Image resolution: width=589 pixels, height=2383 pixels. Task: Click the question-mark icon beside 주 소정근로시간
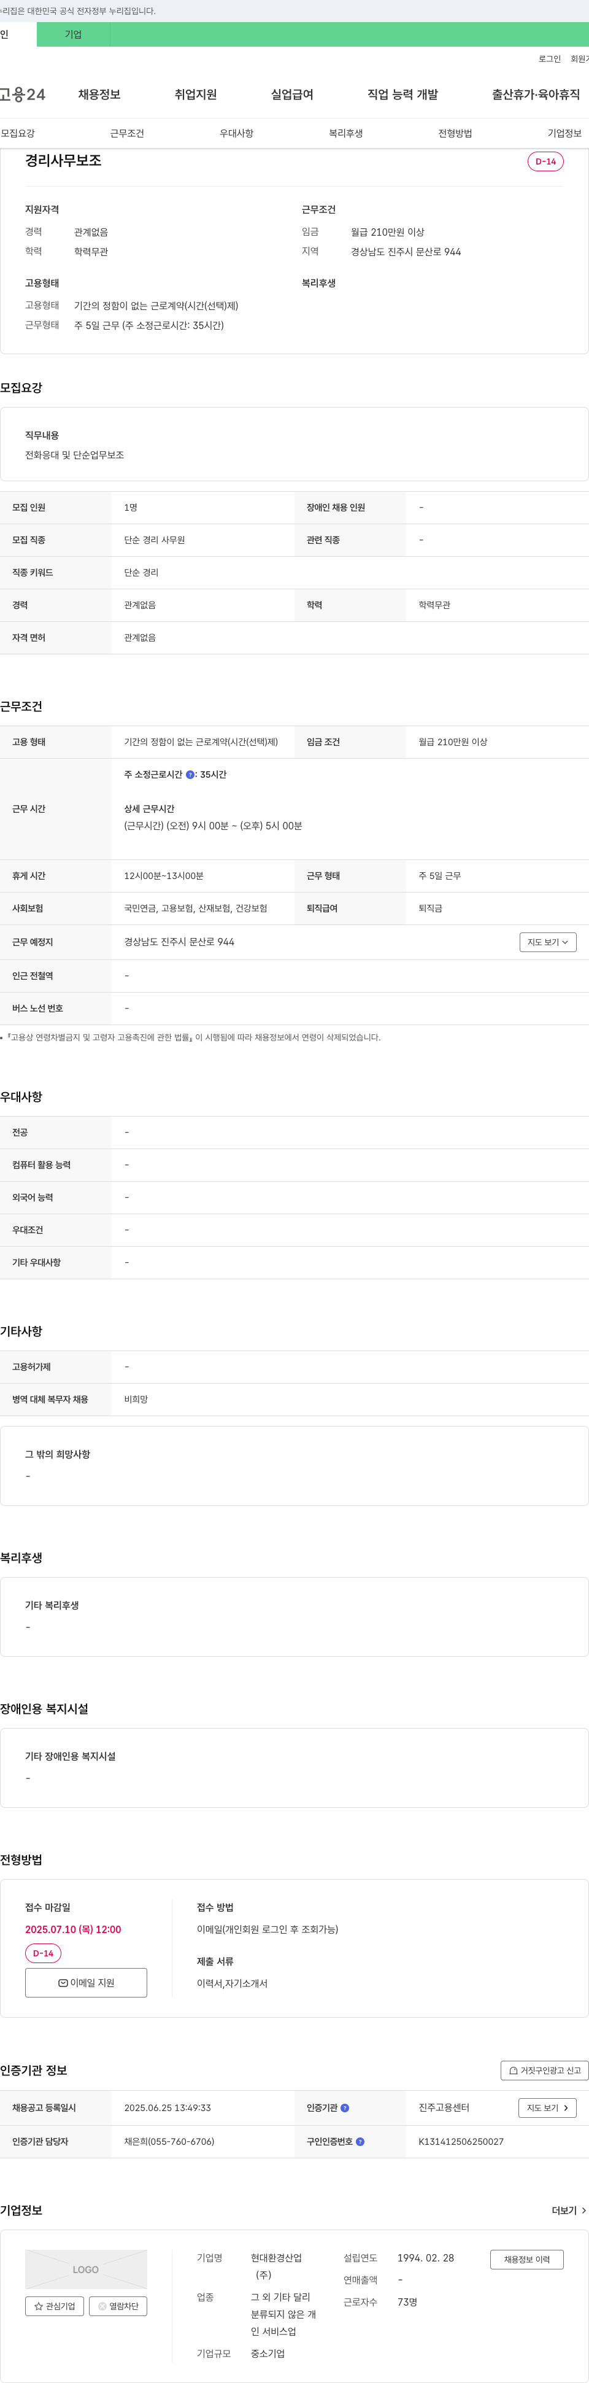point(190,775)
